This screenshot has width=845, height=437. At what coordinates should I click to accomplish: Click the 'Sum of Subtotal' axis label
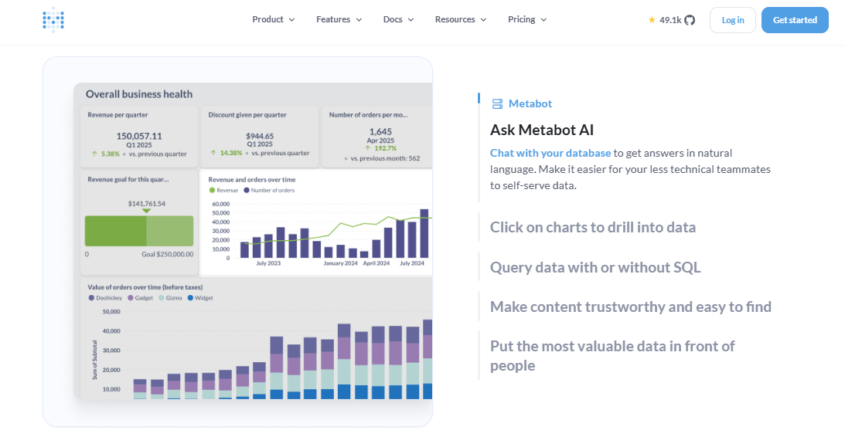point(94,360)
